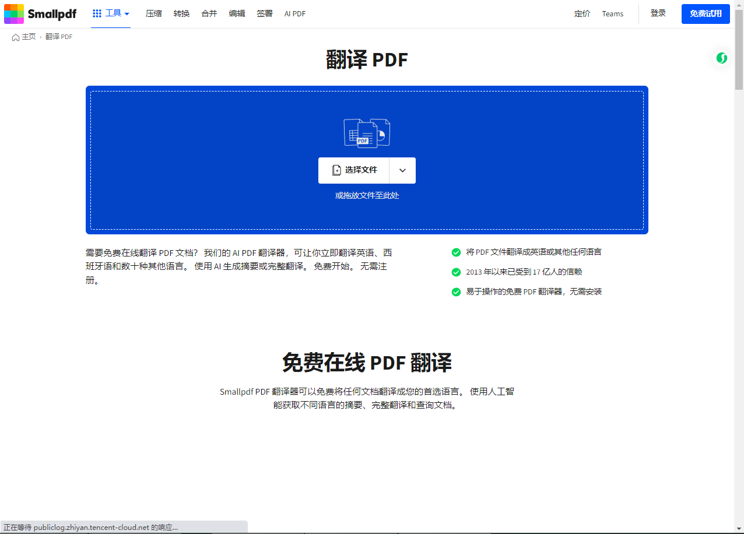Viewport: 744px width, 534px height.
Task: Click the 或拖放文件至此处 text
Action: click(x=367, y=195)
